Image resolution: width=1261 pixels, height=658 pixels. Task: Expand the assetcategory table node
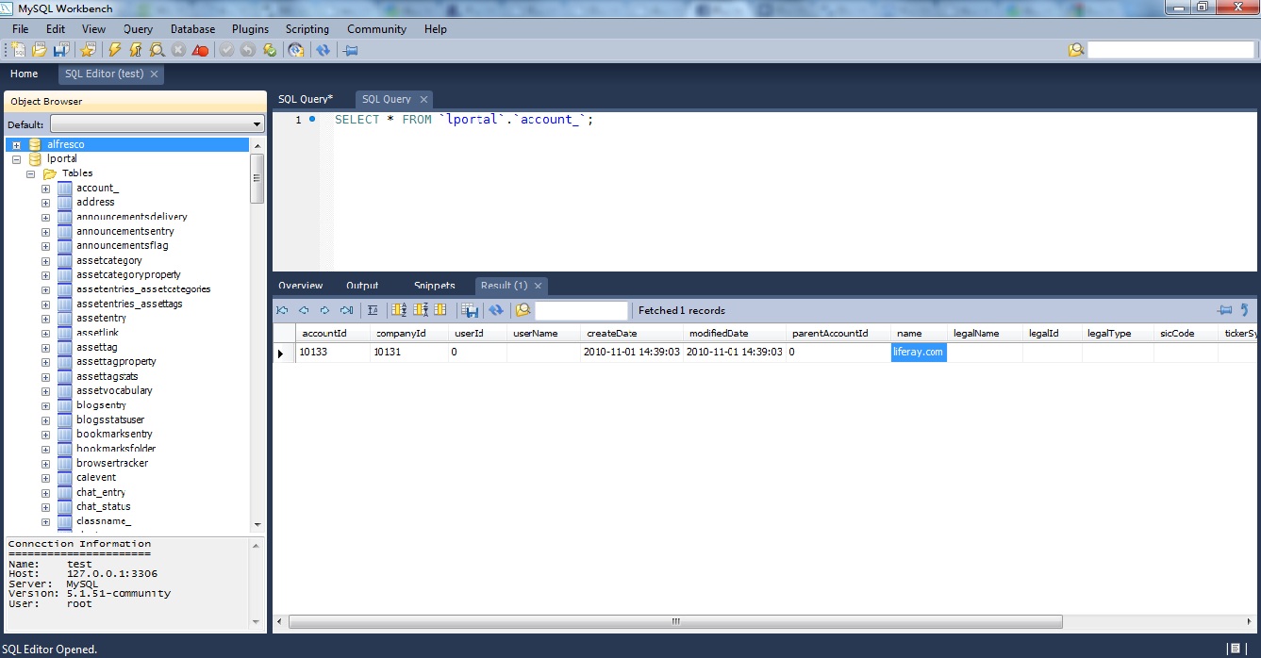pos(45,261)
